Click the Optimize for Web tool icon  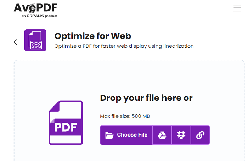coord(35,40)
